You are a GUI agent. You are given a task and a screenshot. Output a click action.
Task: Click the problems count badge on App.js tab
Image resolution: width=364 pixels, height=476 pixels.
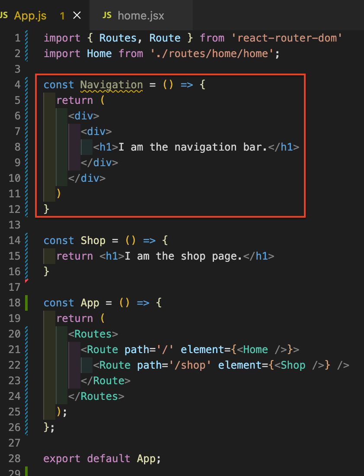[x=62, y=16]
